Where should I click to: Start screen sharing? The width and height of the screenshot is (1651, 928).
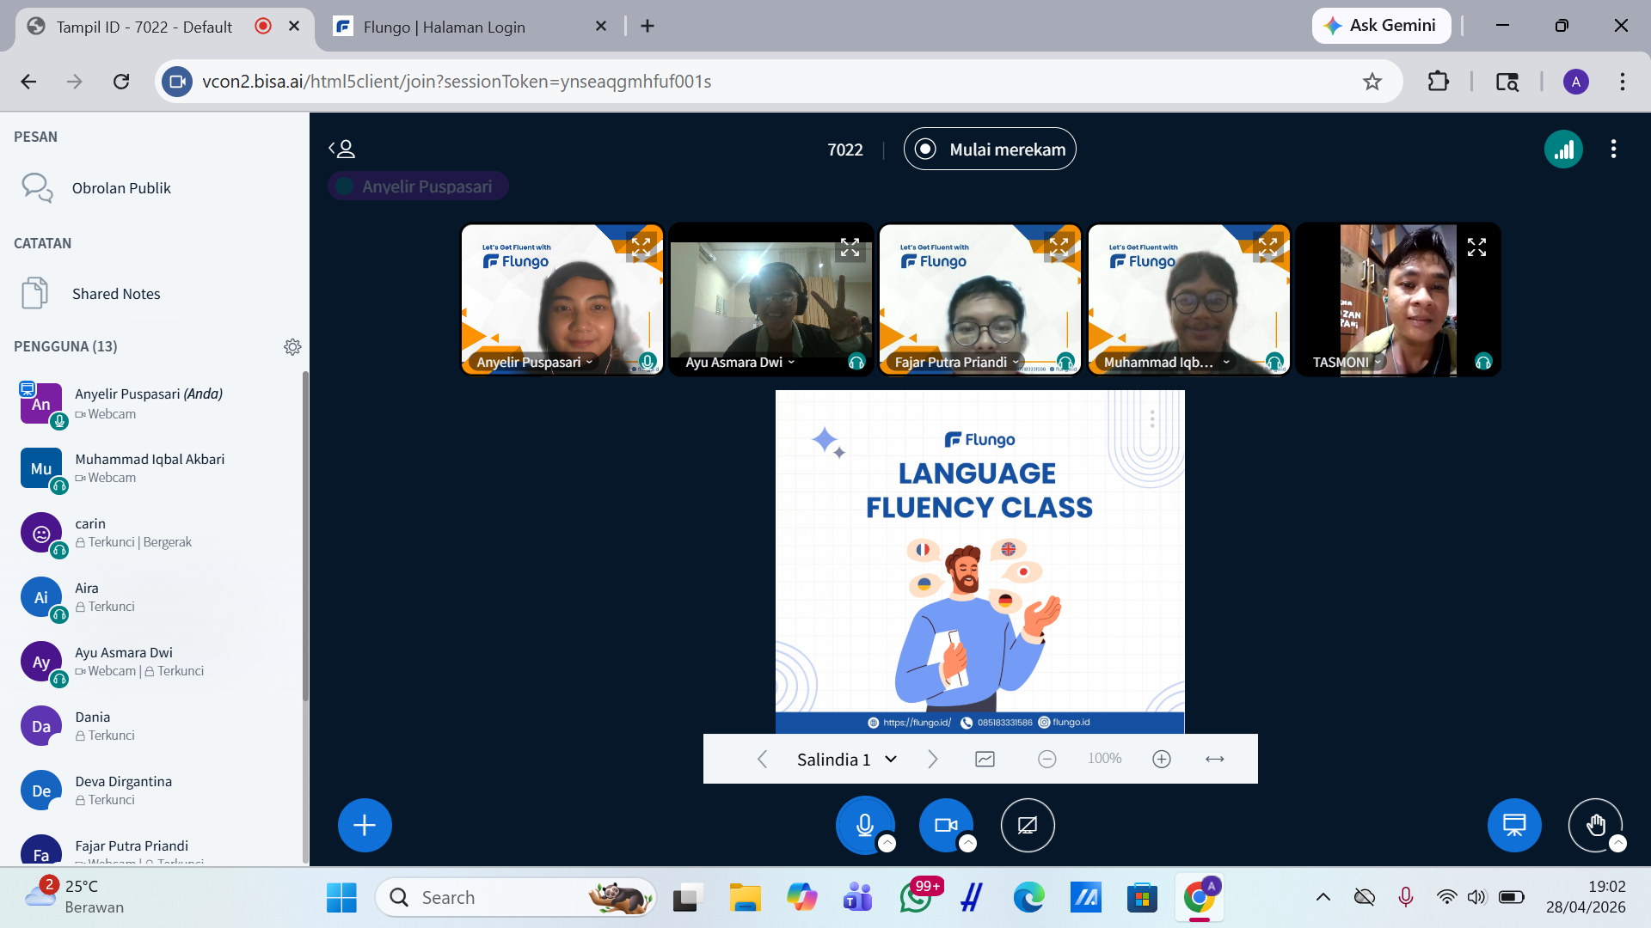point(1028,826)
